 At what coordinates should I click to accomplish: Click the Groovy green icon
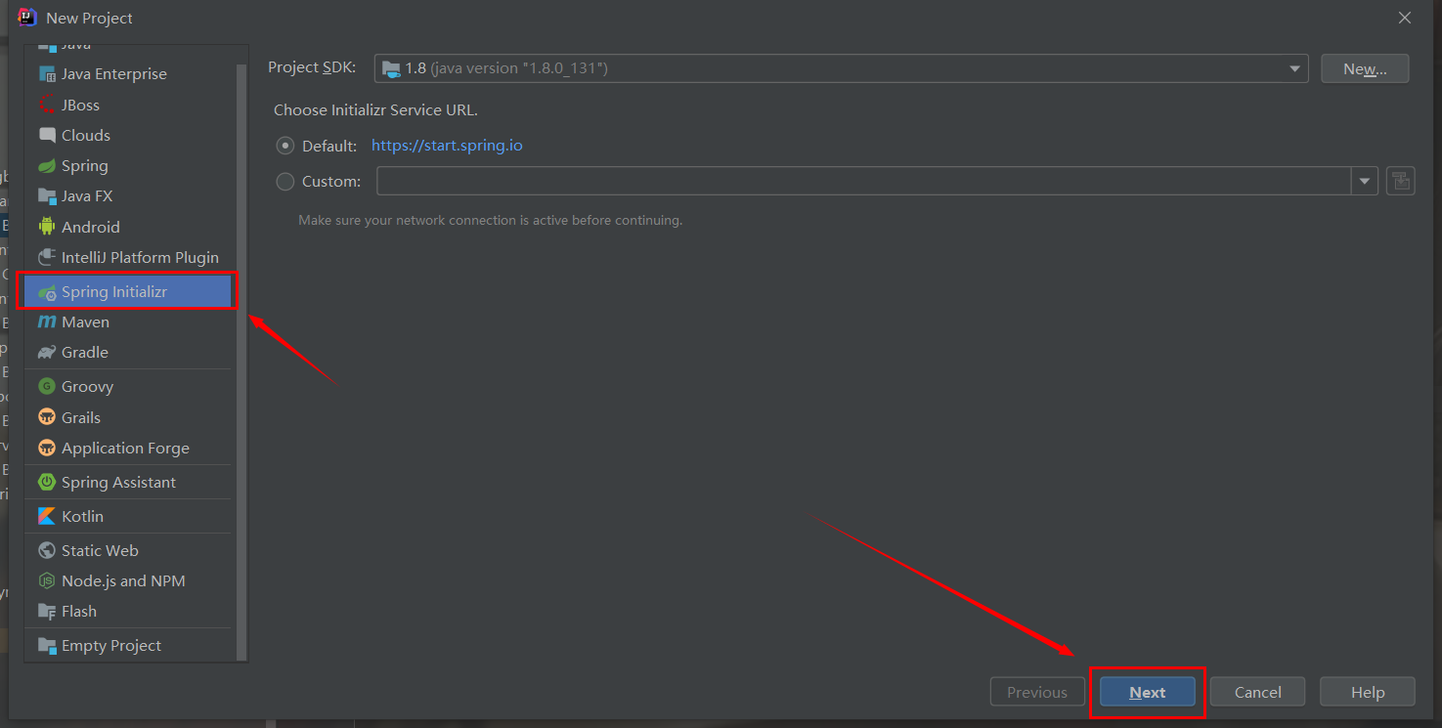pos(47,386)
